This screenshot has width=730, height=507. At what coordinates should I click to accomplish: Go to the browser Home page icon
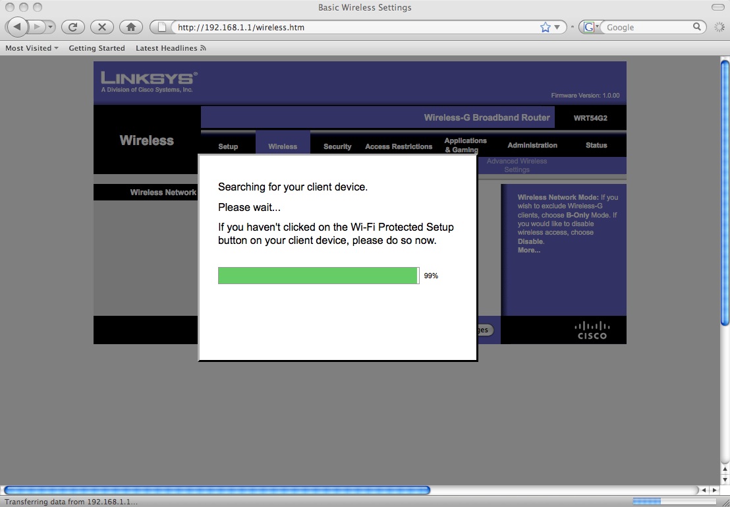click(x=131, y=27)
